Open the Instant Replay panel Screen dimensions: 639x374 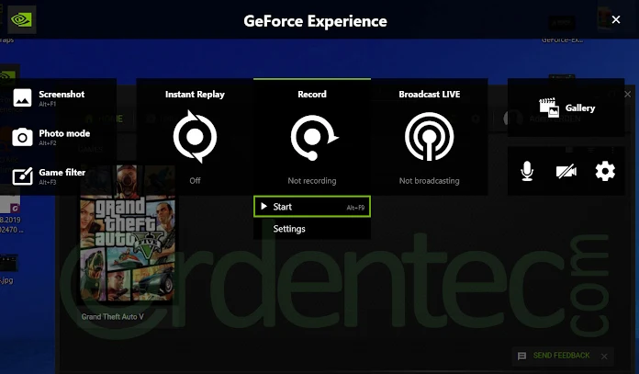(195, 137)
